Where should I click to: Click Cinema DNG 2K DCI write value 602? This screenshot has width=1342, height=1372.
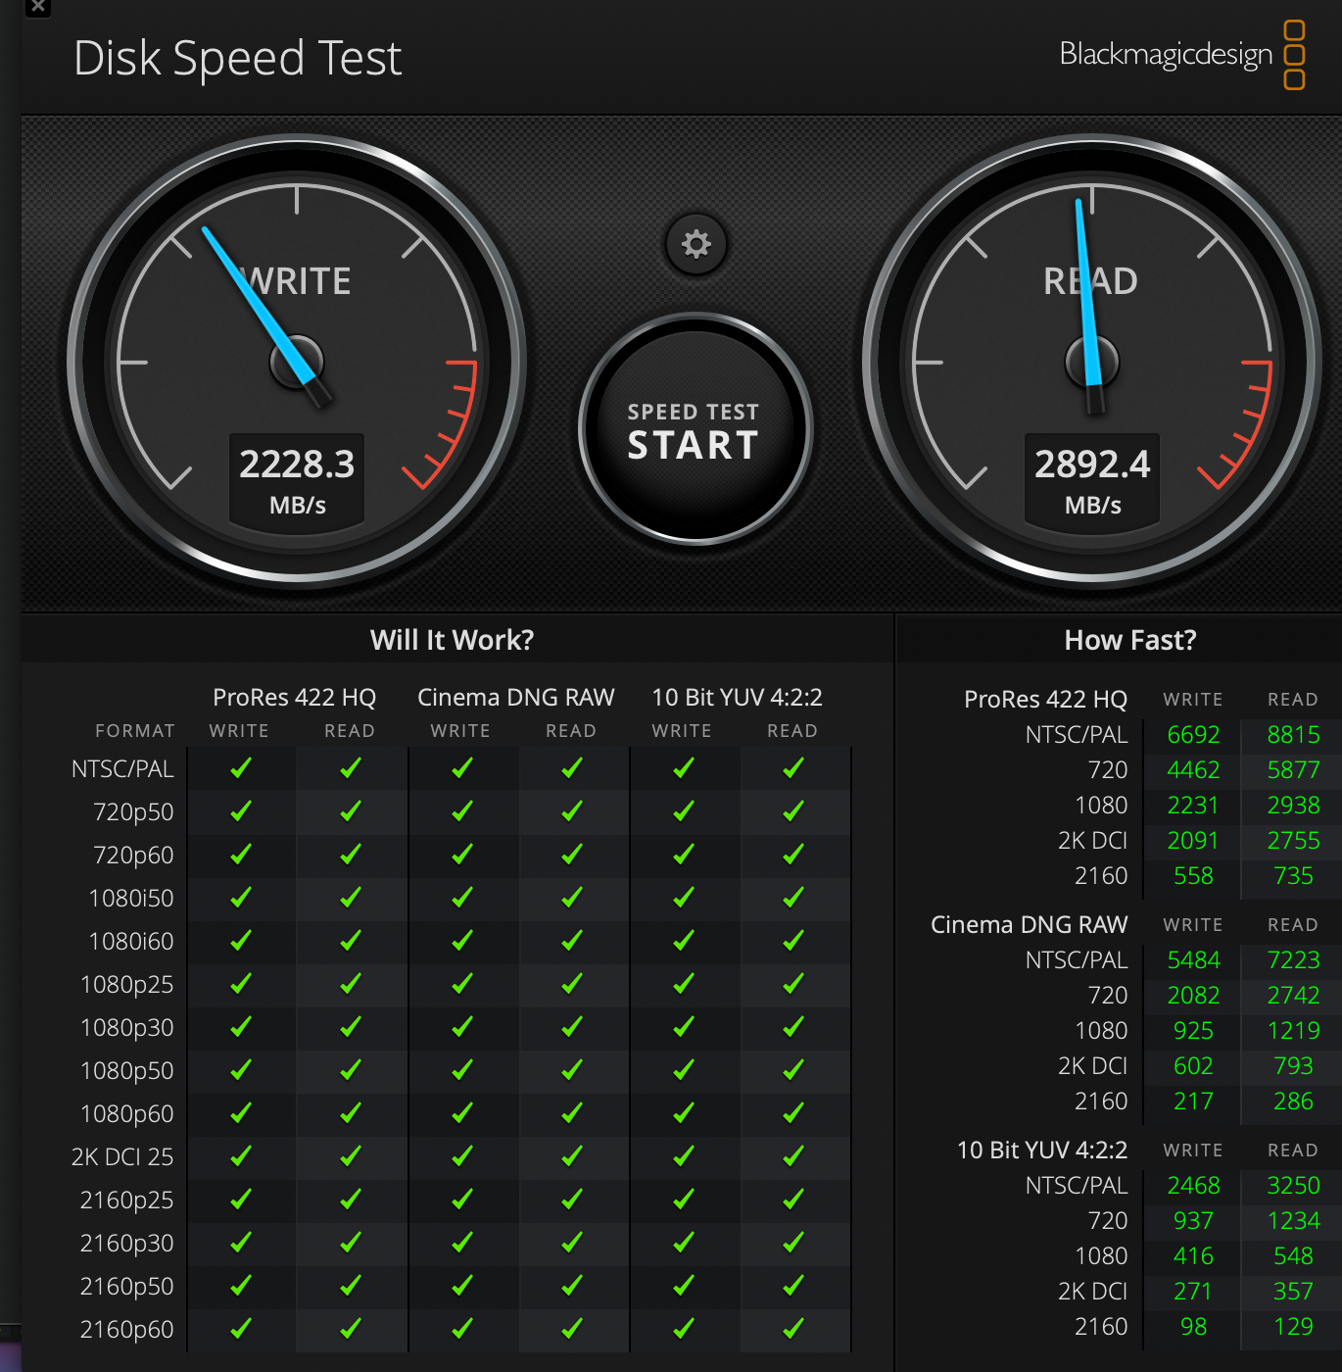pyautogui.click(x=1193, y=1066)
